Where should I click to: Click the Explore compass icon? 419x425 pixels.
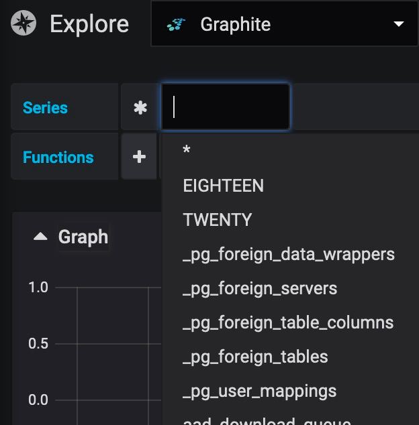(24, 23)
